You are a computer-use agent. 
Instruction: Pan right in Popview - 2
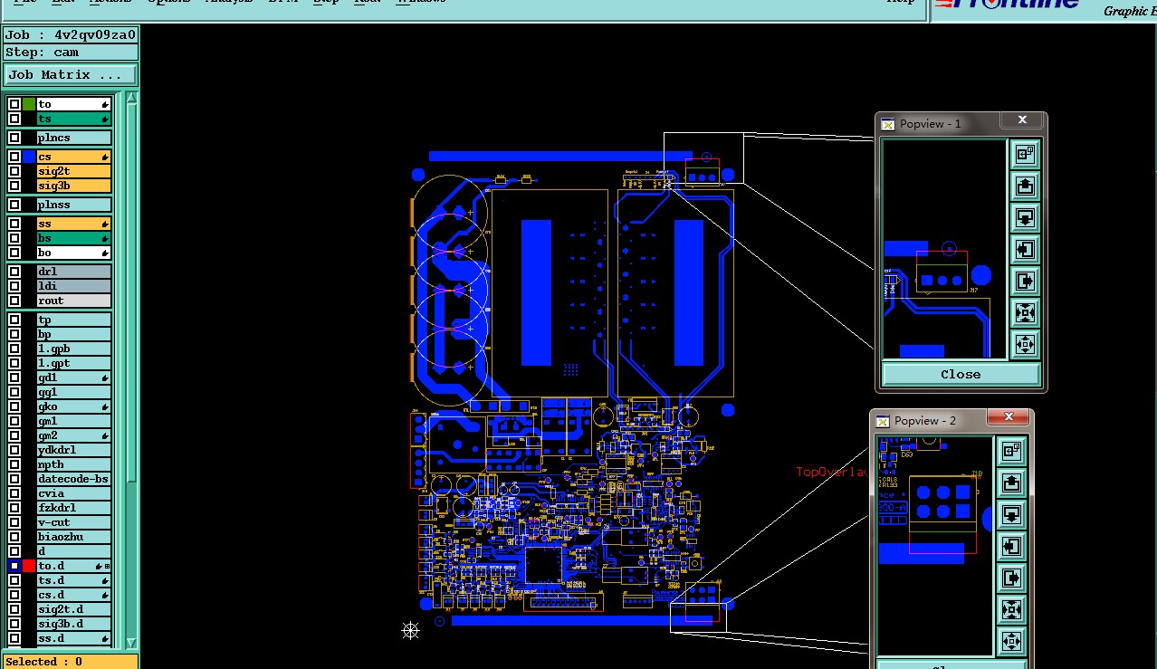(1011, 578)
